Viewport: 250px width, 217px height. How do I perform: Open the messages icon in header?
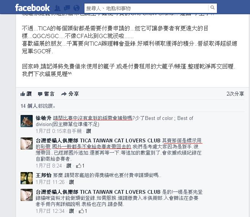(x=67, y=8)
